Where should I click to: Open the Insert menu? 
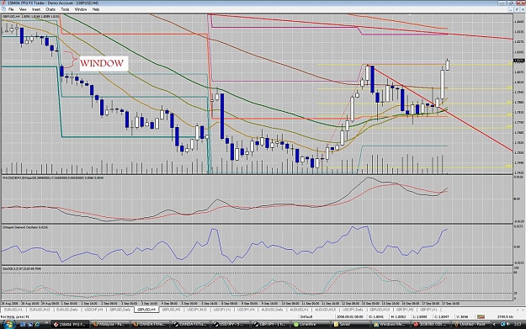tap(36, 9)
